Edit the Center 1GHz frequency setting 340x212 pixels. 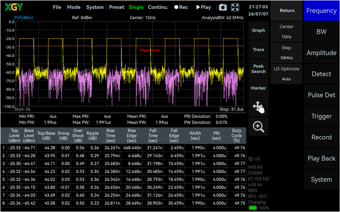pos(287,31)
